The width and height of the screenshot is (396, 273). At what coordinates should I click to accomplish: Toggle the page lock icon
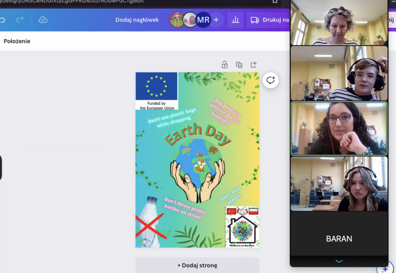224,65
